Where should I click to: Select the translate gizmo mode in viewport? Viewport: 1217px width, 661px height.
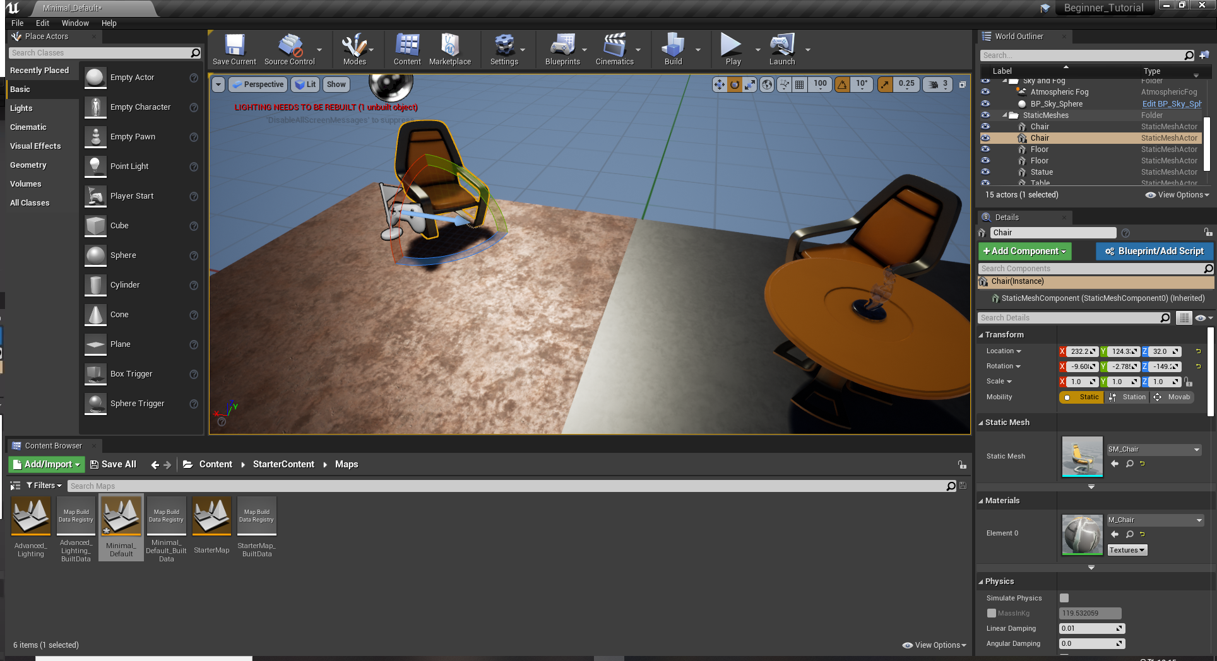(x=720, y=85)
